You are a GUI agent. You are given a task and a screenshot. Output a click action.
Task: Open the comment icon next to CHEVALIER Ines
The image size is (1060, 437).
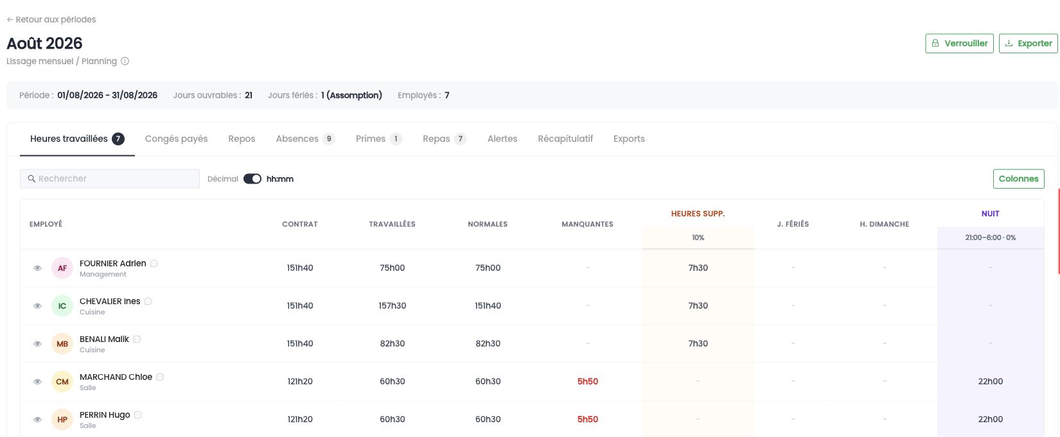coord(148,302)
